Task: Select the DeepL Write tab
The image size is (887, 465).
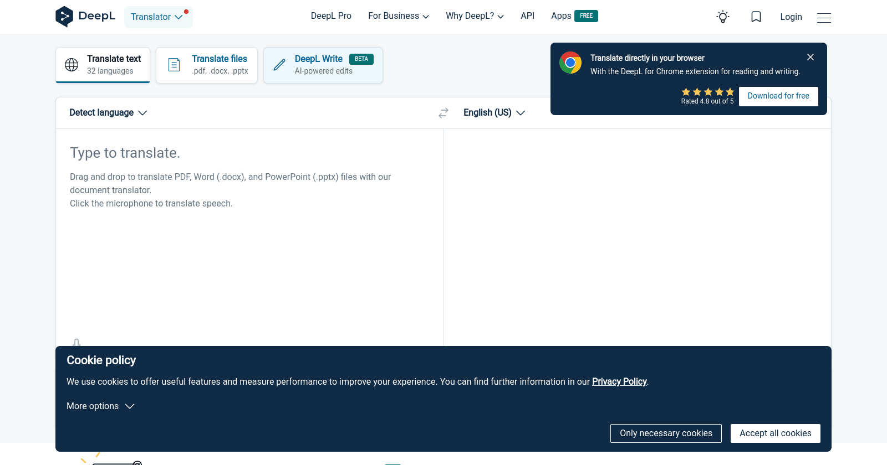Action: [323, 65]
